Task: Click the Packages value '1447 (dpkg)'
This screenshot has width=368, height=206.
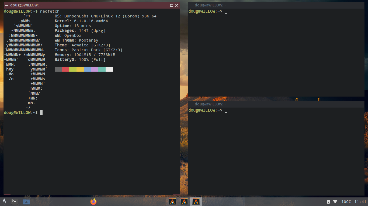Action: point(92,31)
